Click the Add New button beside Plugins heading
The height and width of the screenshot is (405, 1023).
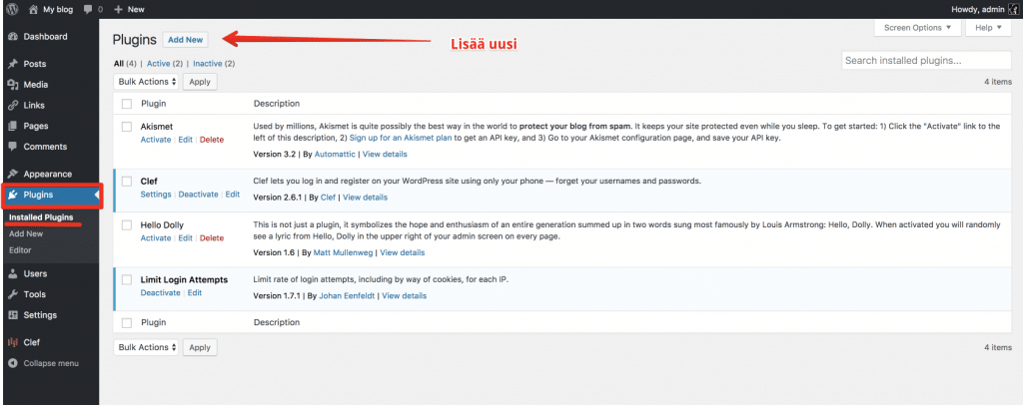[x=185, y=40]
